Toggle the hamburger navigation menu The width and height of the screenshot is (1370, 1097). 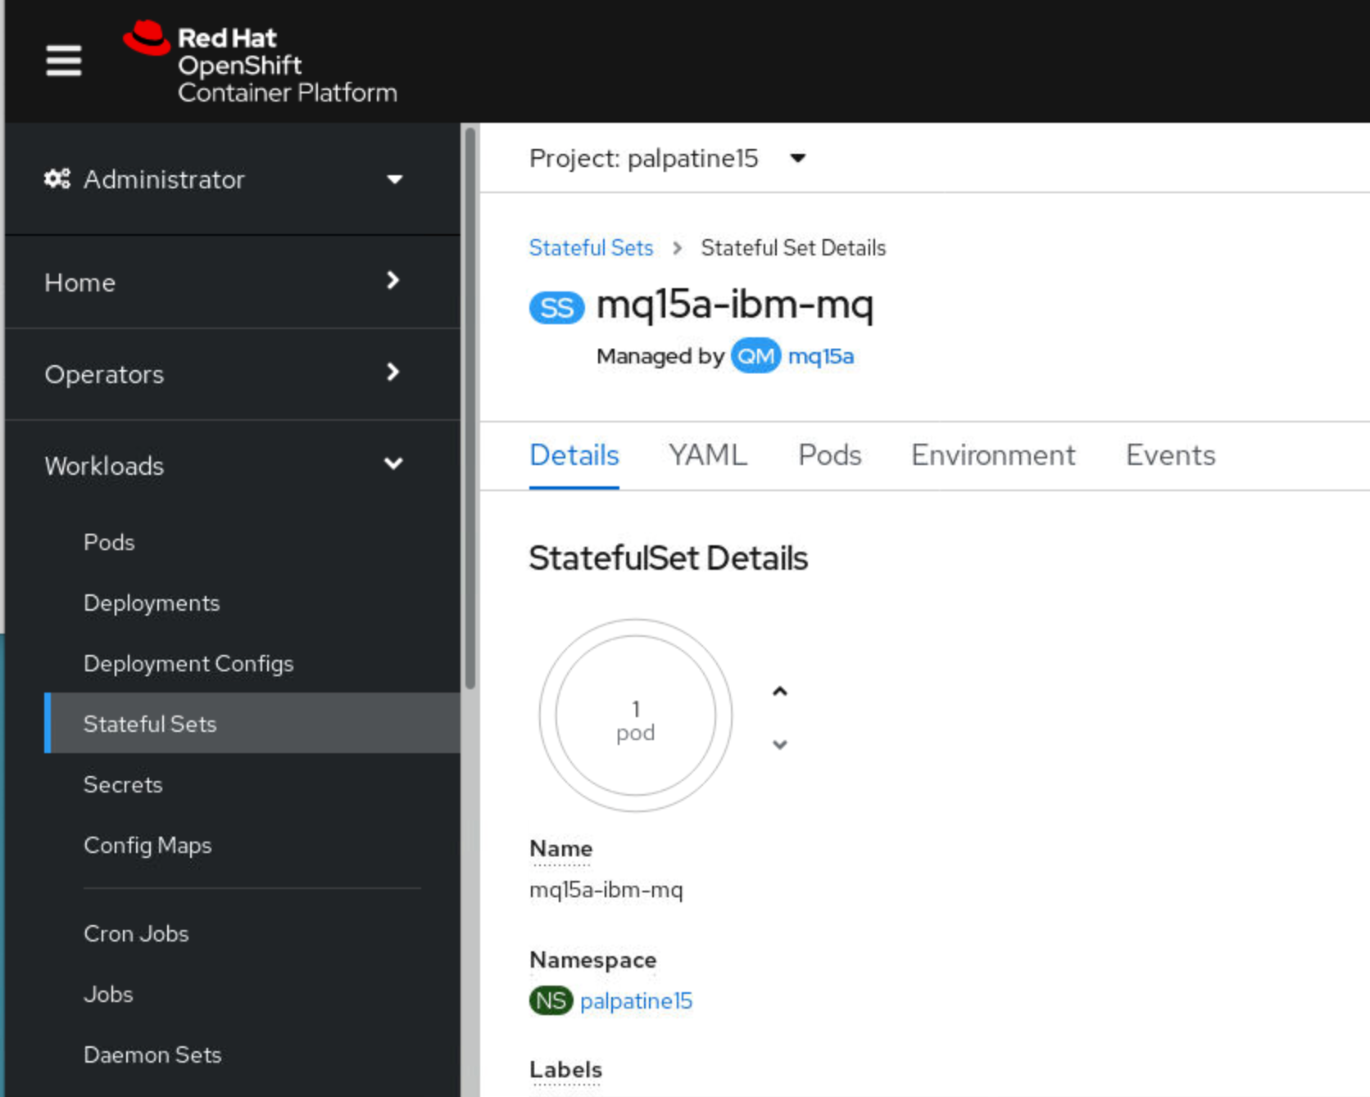click(x=64, y=61)
